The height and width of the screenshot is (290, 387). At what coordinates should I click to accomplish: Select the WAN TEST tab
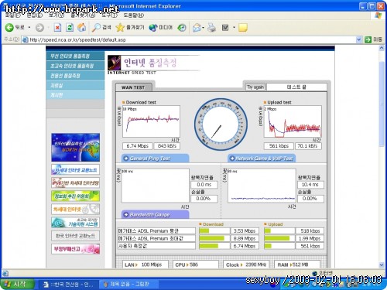pos(134,87)
